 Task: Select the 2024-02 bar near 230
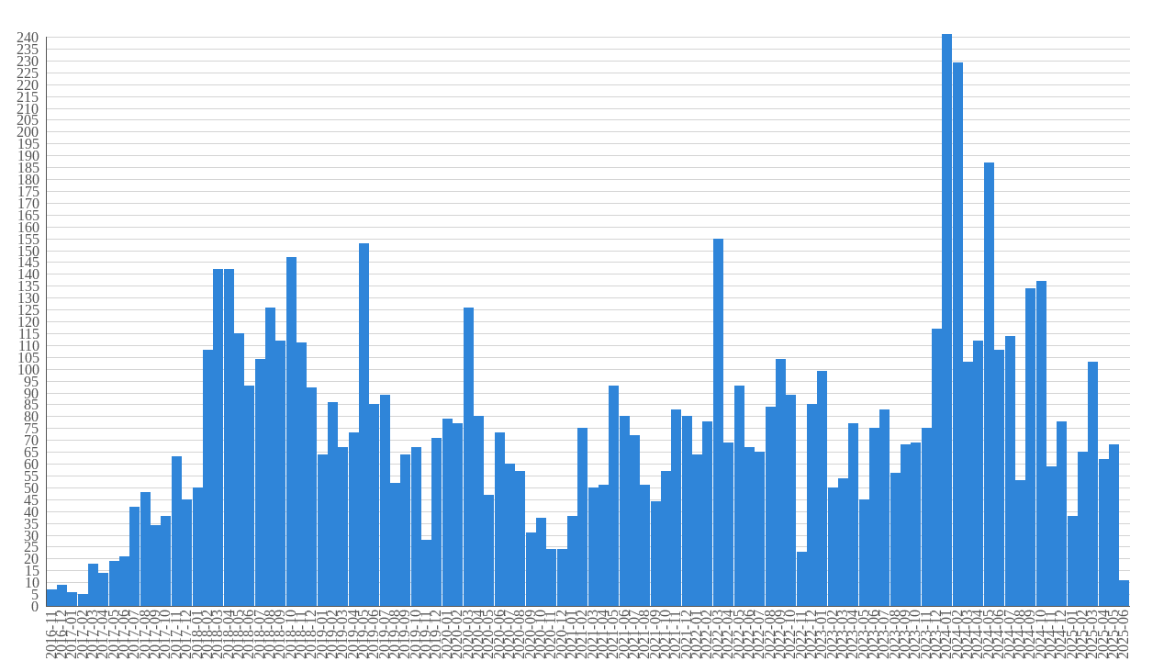[x=957, y=334]
